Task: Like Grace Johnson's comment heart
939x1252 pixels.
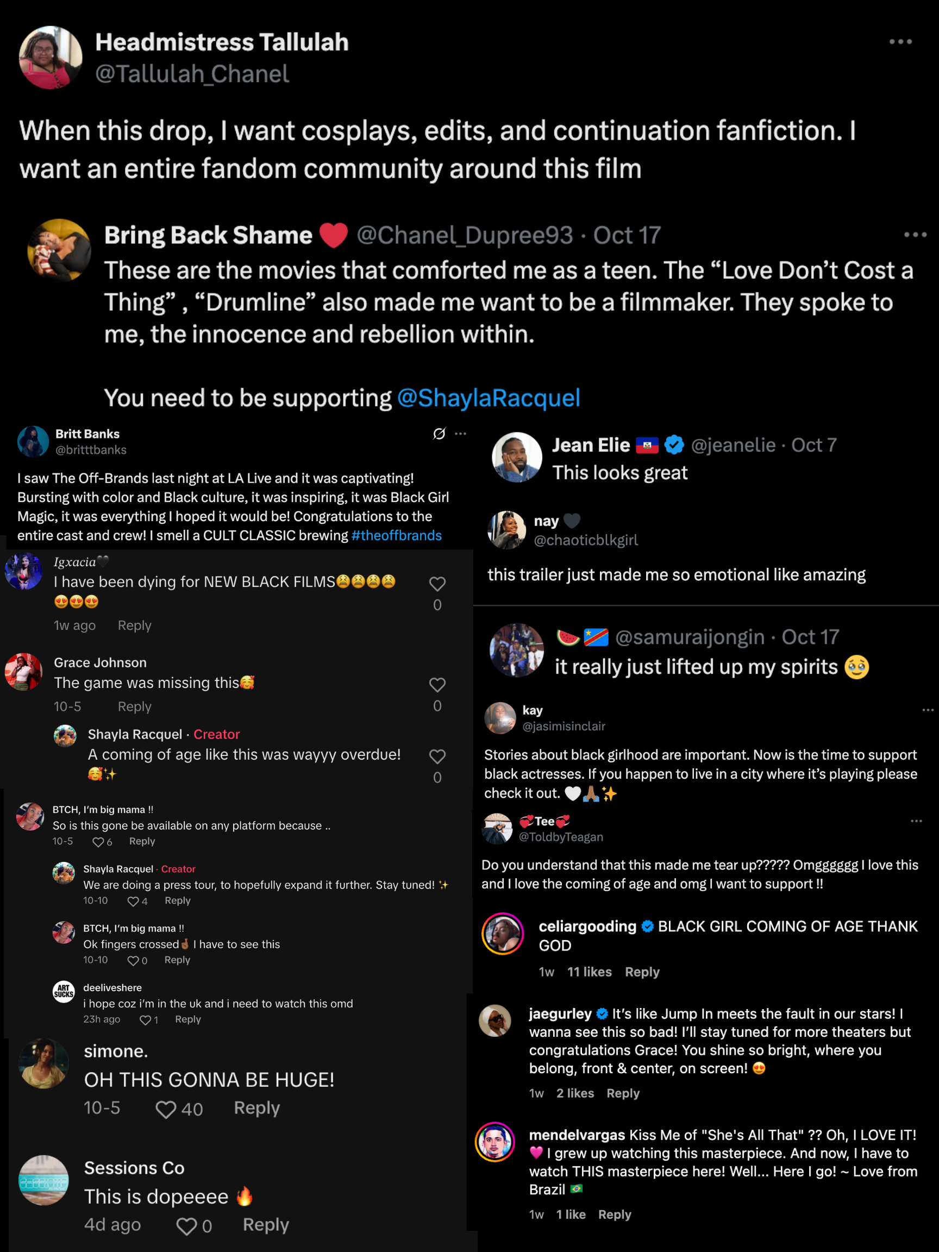Action: tap(437, 685)
